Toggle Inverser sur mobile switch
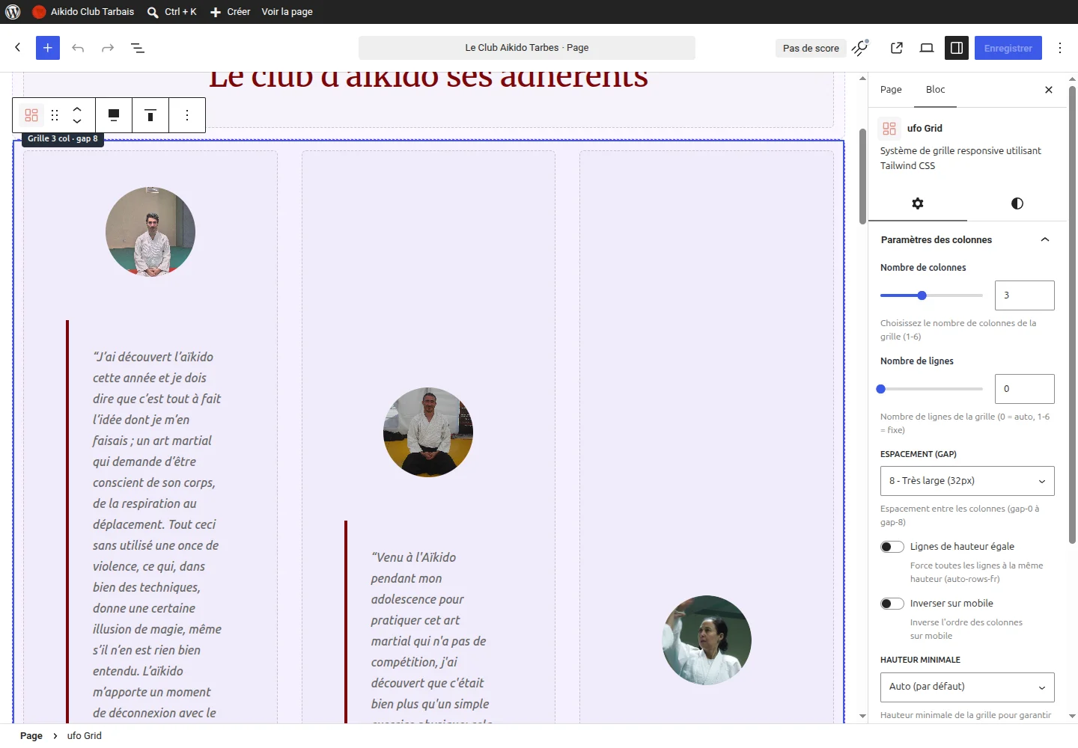 (x=892, y=604)
